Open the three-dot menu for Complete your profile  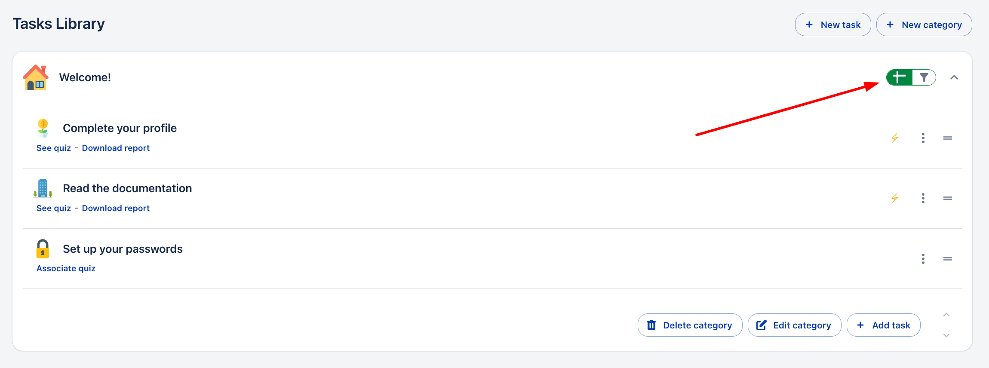923,138
